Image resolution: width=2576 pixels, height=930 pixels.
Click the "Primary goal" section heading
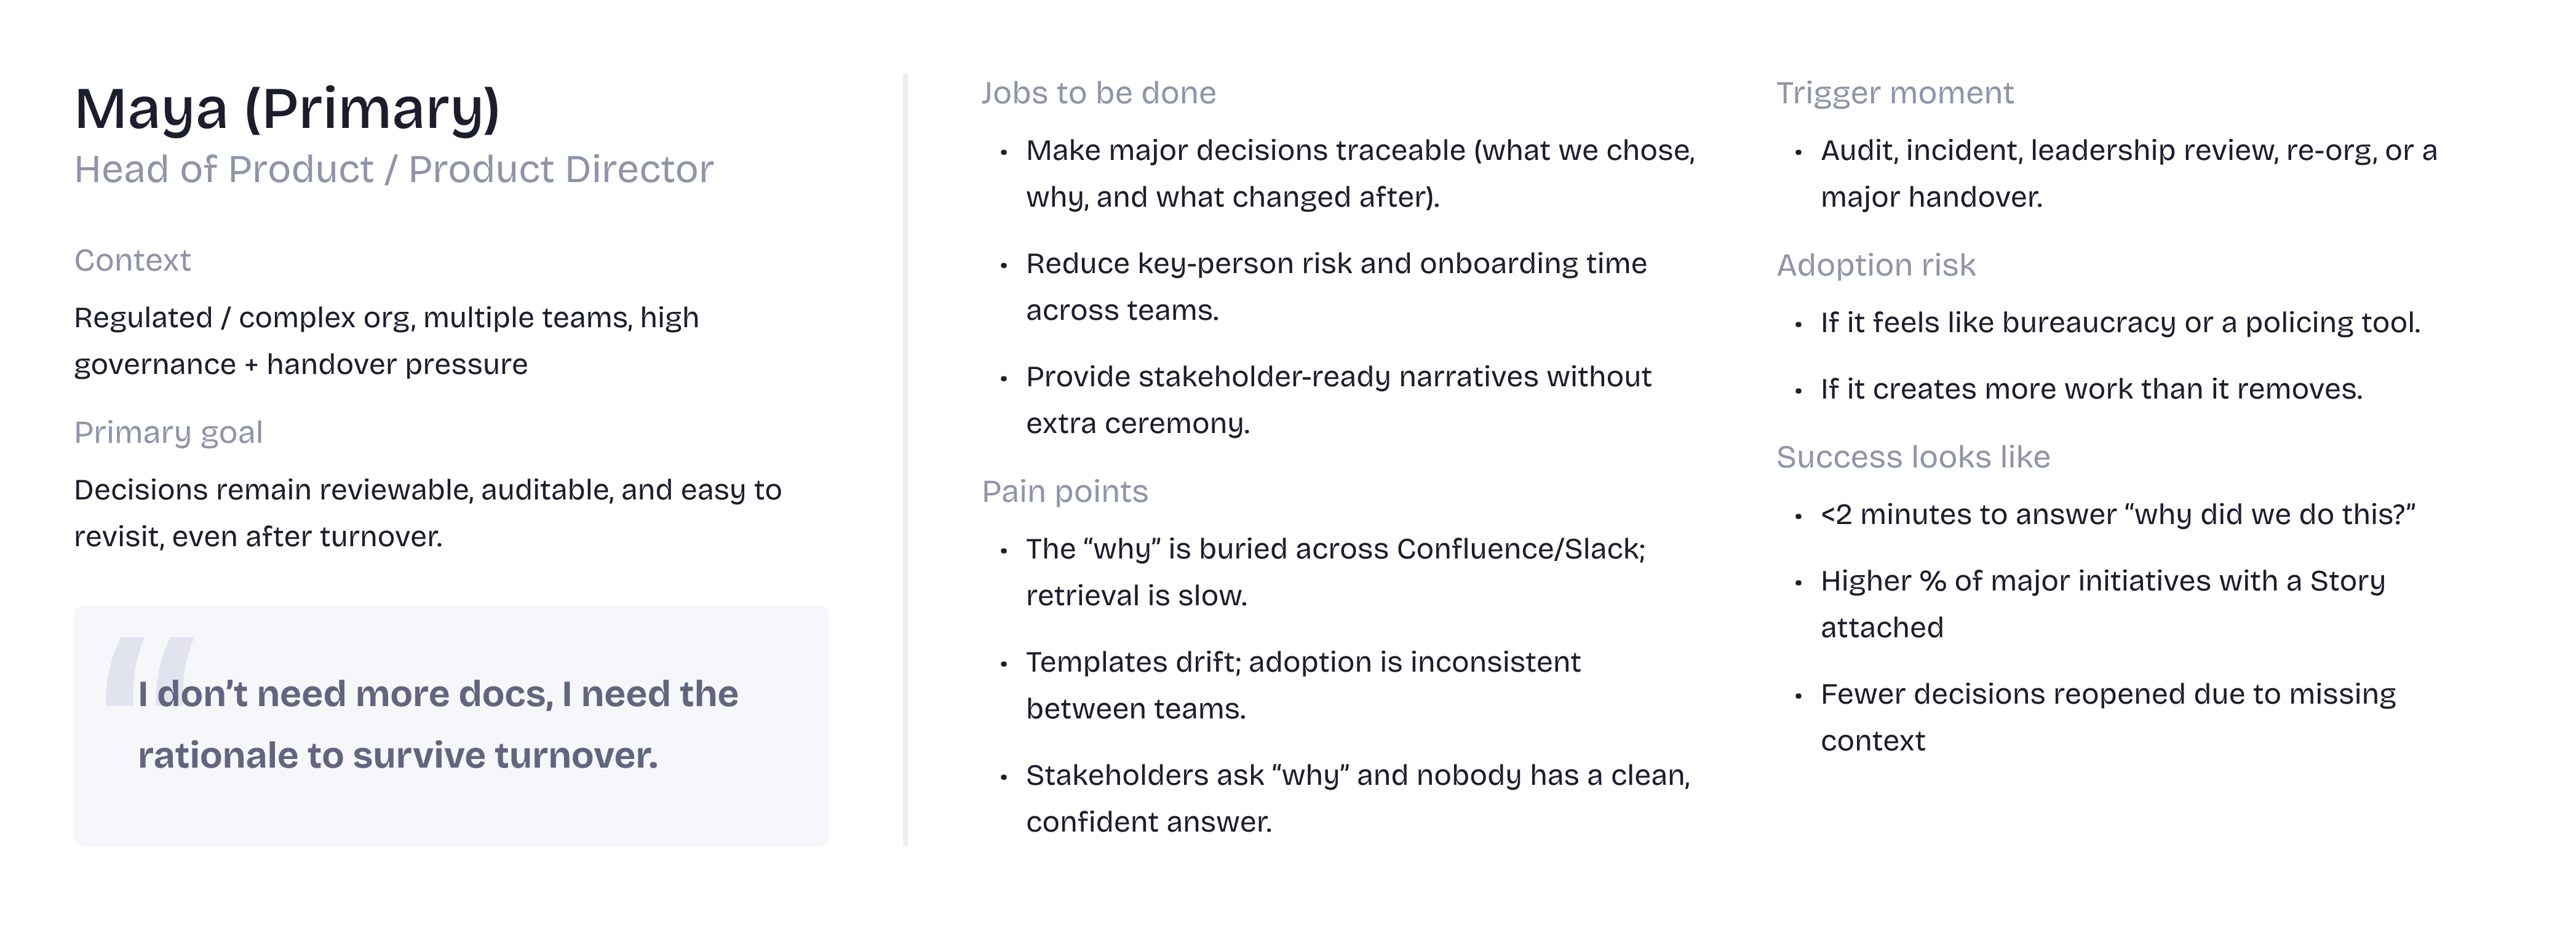pyautogui.click(x=168, y=432)
